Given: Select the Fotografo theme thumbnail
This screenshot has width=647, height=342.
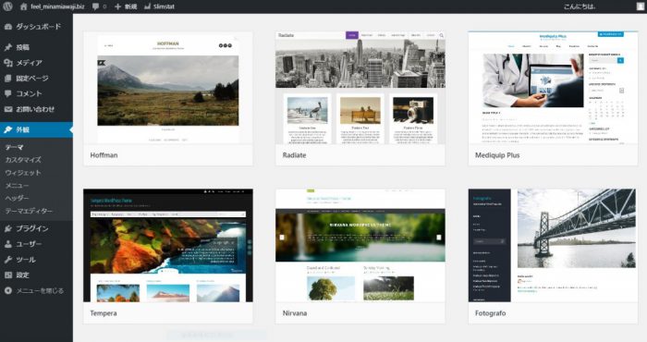Looking at the screenshot, I should point(553,246).
